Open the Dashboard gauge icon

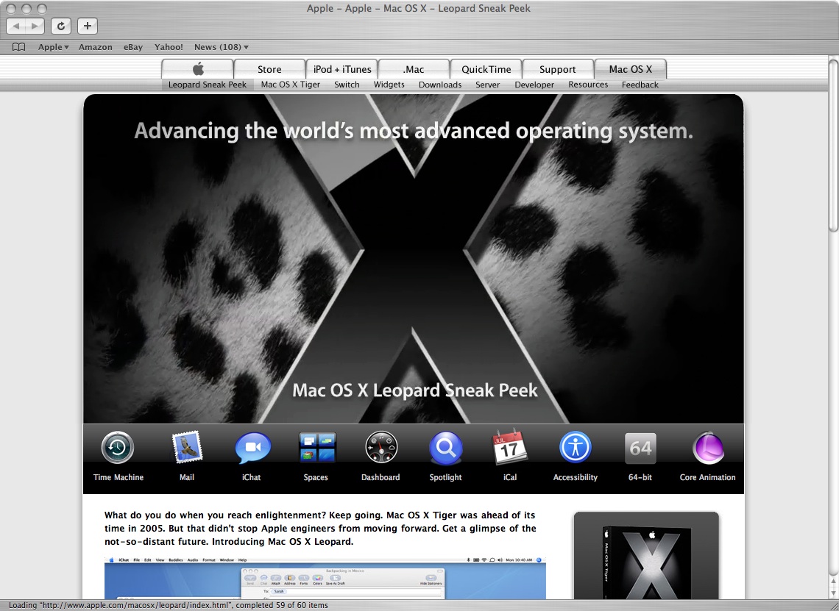pyautogui.click(x=381, y=447)
